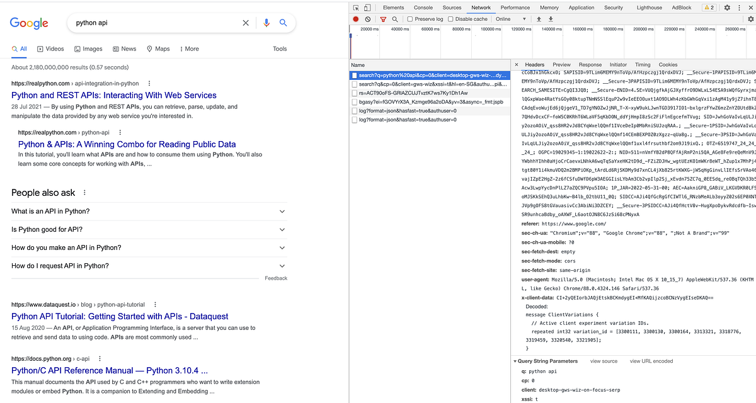Open options dots beside realpython python-api result
The image size is (756, 403).
pyautogui.click(x=119, y=133)
